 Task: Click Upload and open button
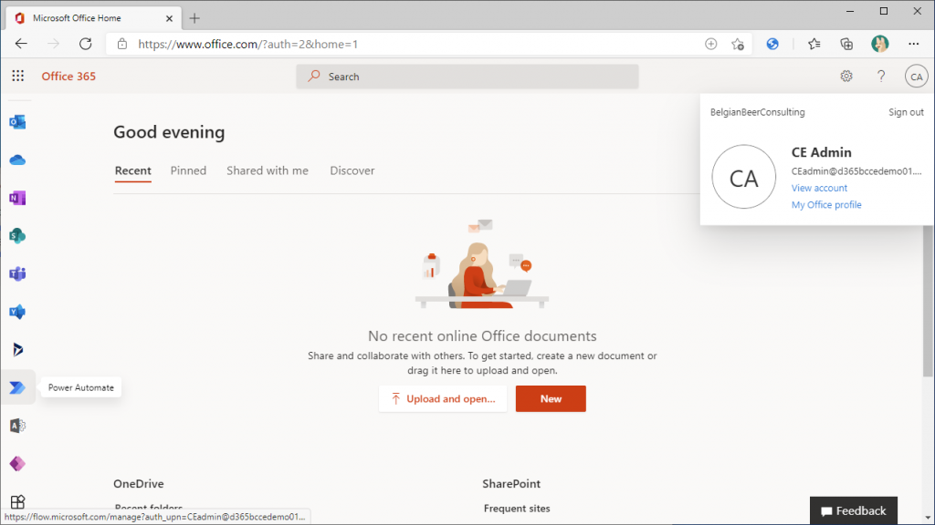click(443, 399)
